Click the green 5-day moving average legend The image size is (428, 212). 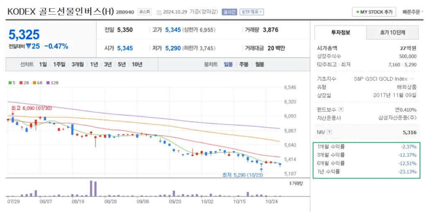[11, 83]
